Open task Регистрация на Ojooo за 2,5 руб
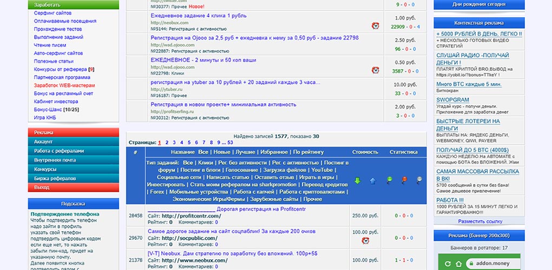 pos(254,38)
